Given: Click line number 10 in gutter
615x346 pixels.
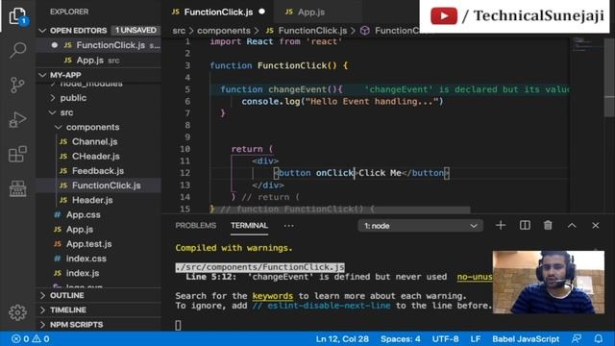Looking at the screenshot, I should click(x=184, y=149).
